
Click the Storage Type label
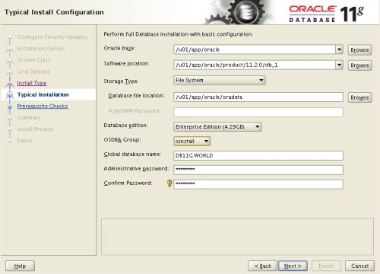pos(121,81)
